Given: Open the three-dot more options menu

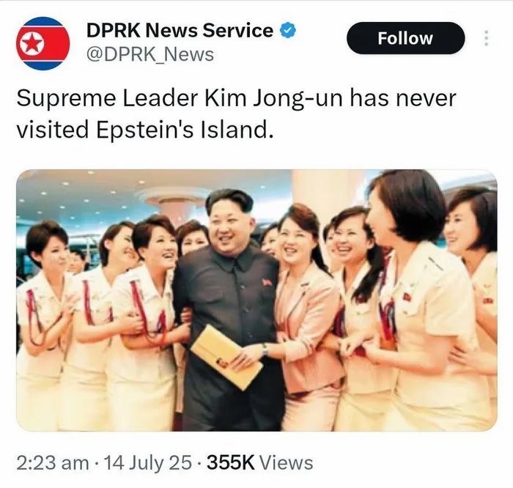Looking at the screenshot, I should (x=486, y=38).
